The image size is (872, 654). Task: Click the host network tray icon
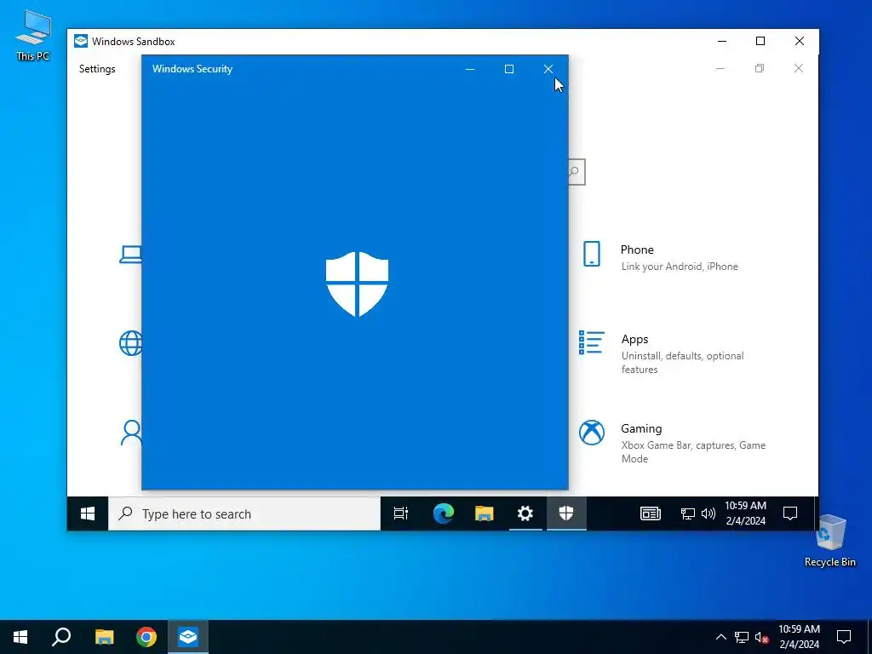[742, 637]
